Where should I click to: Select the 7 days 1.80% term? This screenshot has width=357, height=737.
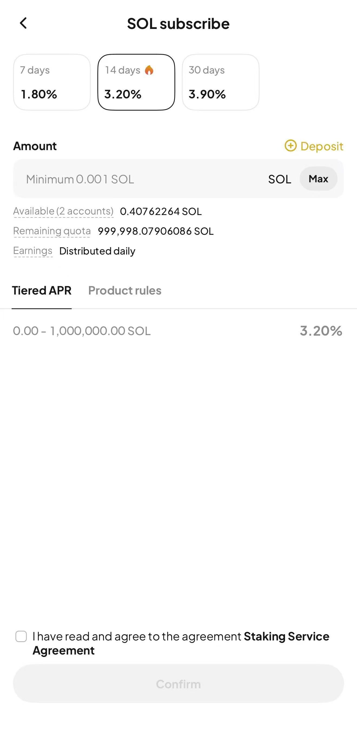[x=52, y=82]
